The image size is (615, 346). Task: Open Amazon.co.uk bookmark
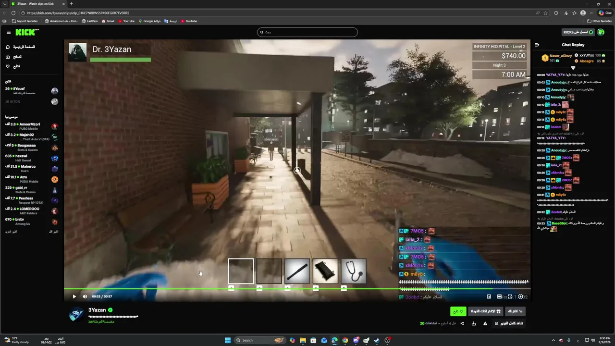[61, 21]
